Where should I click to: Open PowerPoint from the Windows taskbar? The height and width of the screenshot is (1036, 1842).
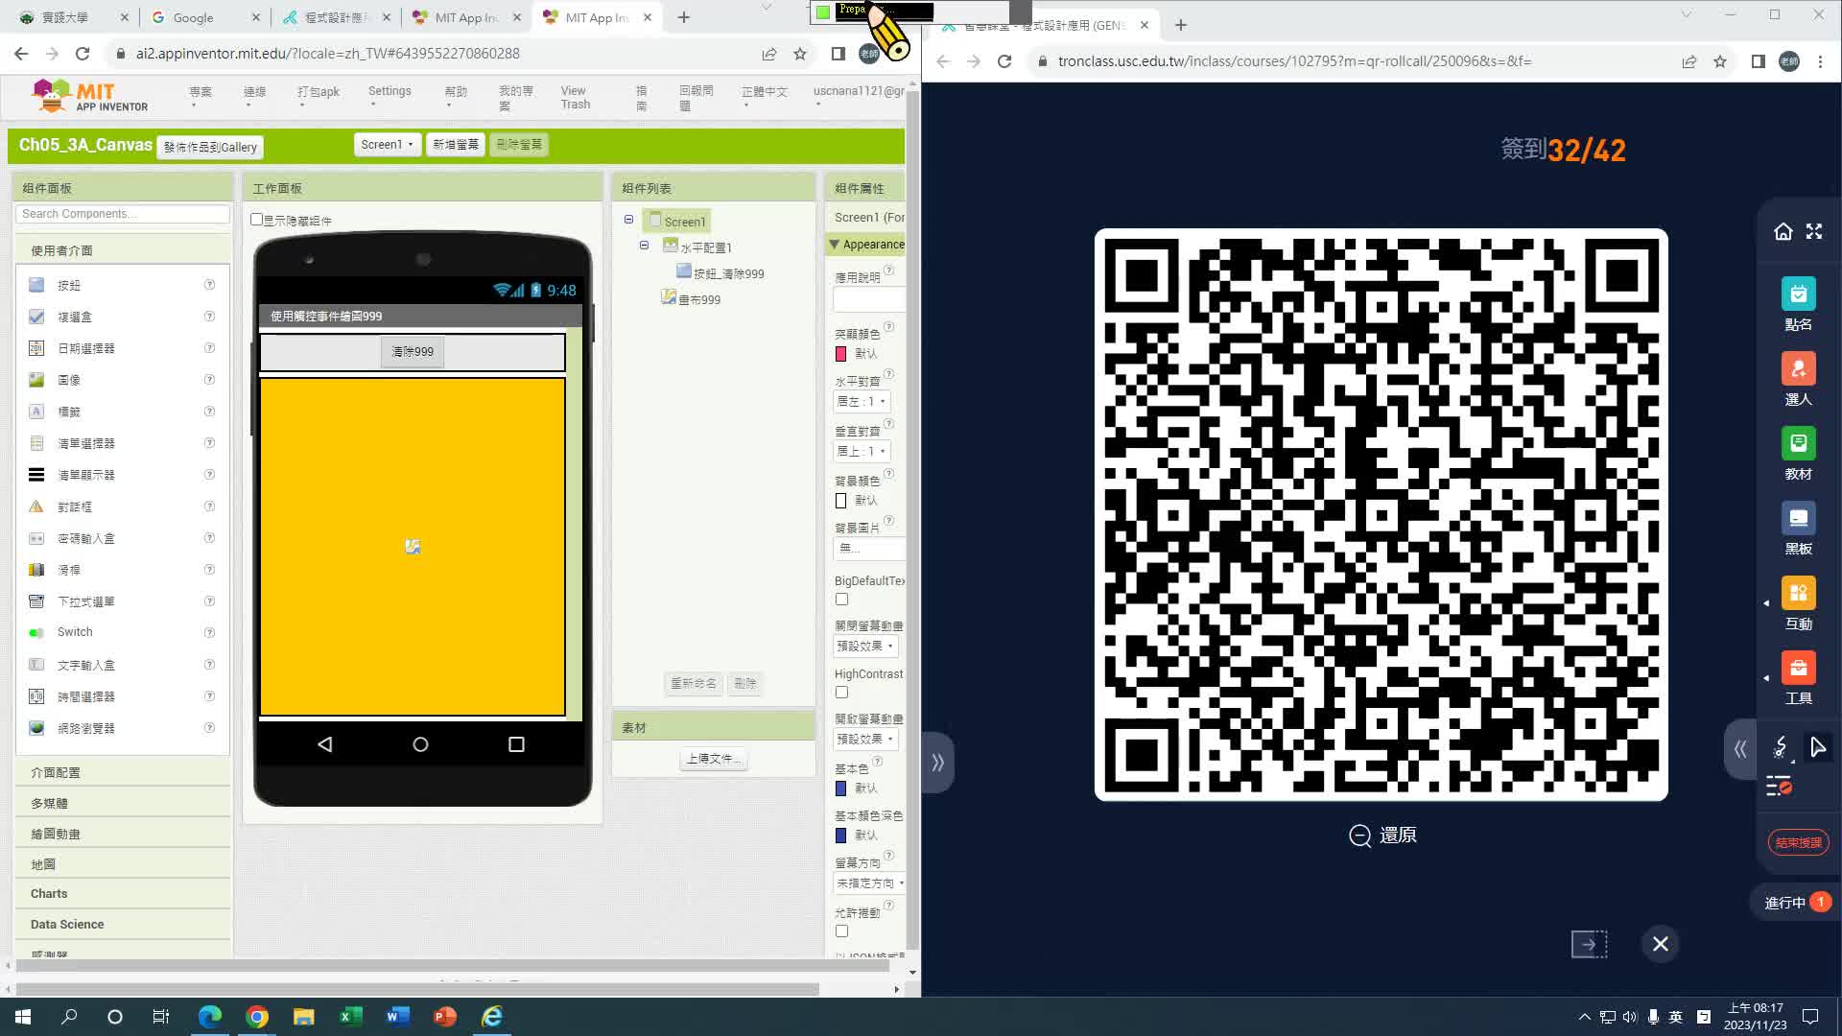[x=444, y=1017]
